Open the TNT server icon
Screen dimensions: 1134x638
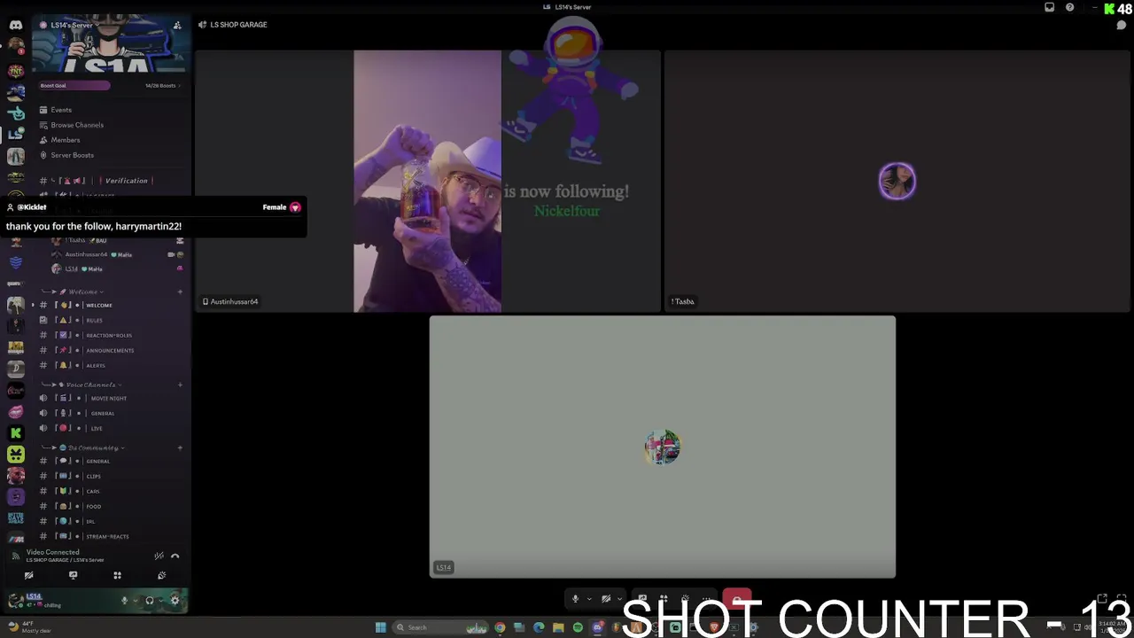(x=16, y=72)
